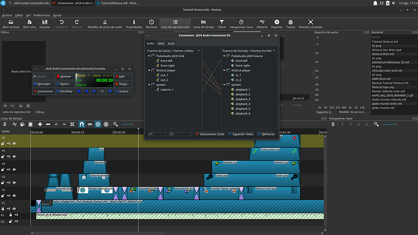Click the timeline Copy icon

coord(22,124)
